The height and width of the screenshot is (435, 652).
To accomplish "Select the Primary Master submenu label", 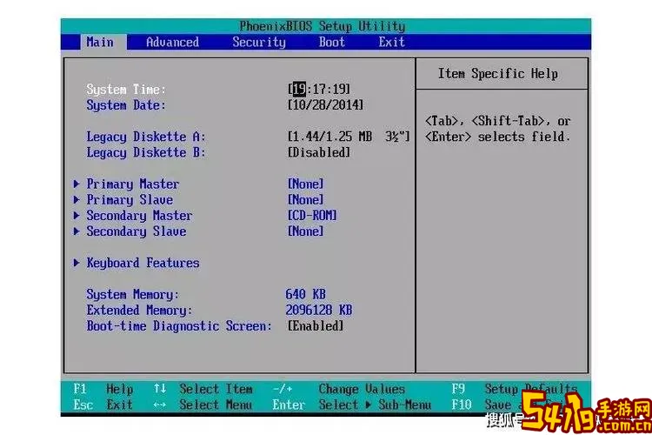I will 133,184.
